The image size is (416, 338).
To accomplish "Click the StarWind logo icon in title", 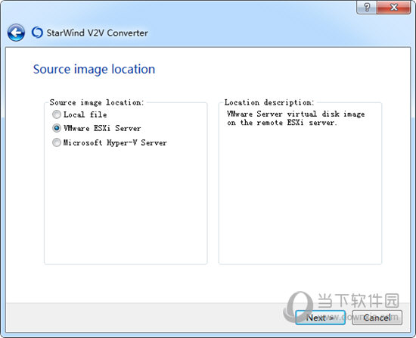I will (x=37, y=33).
